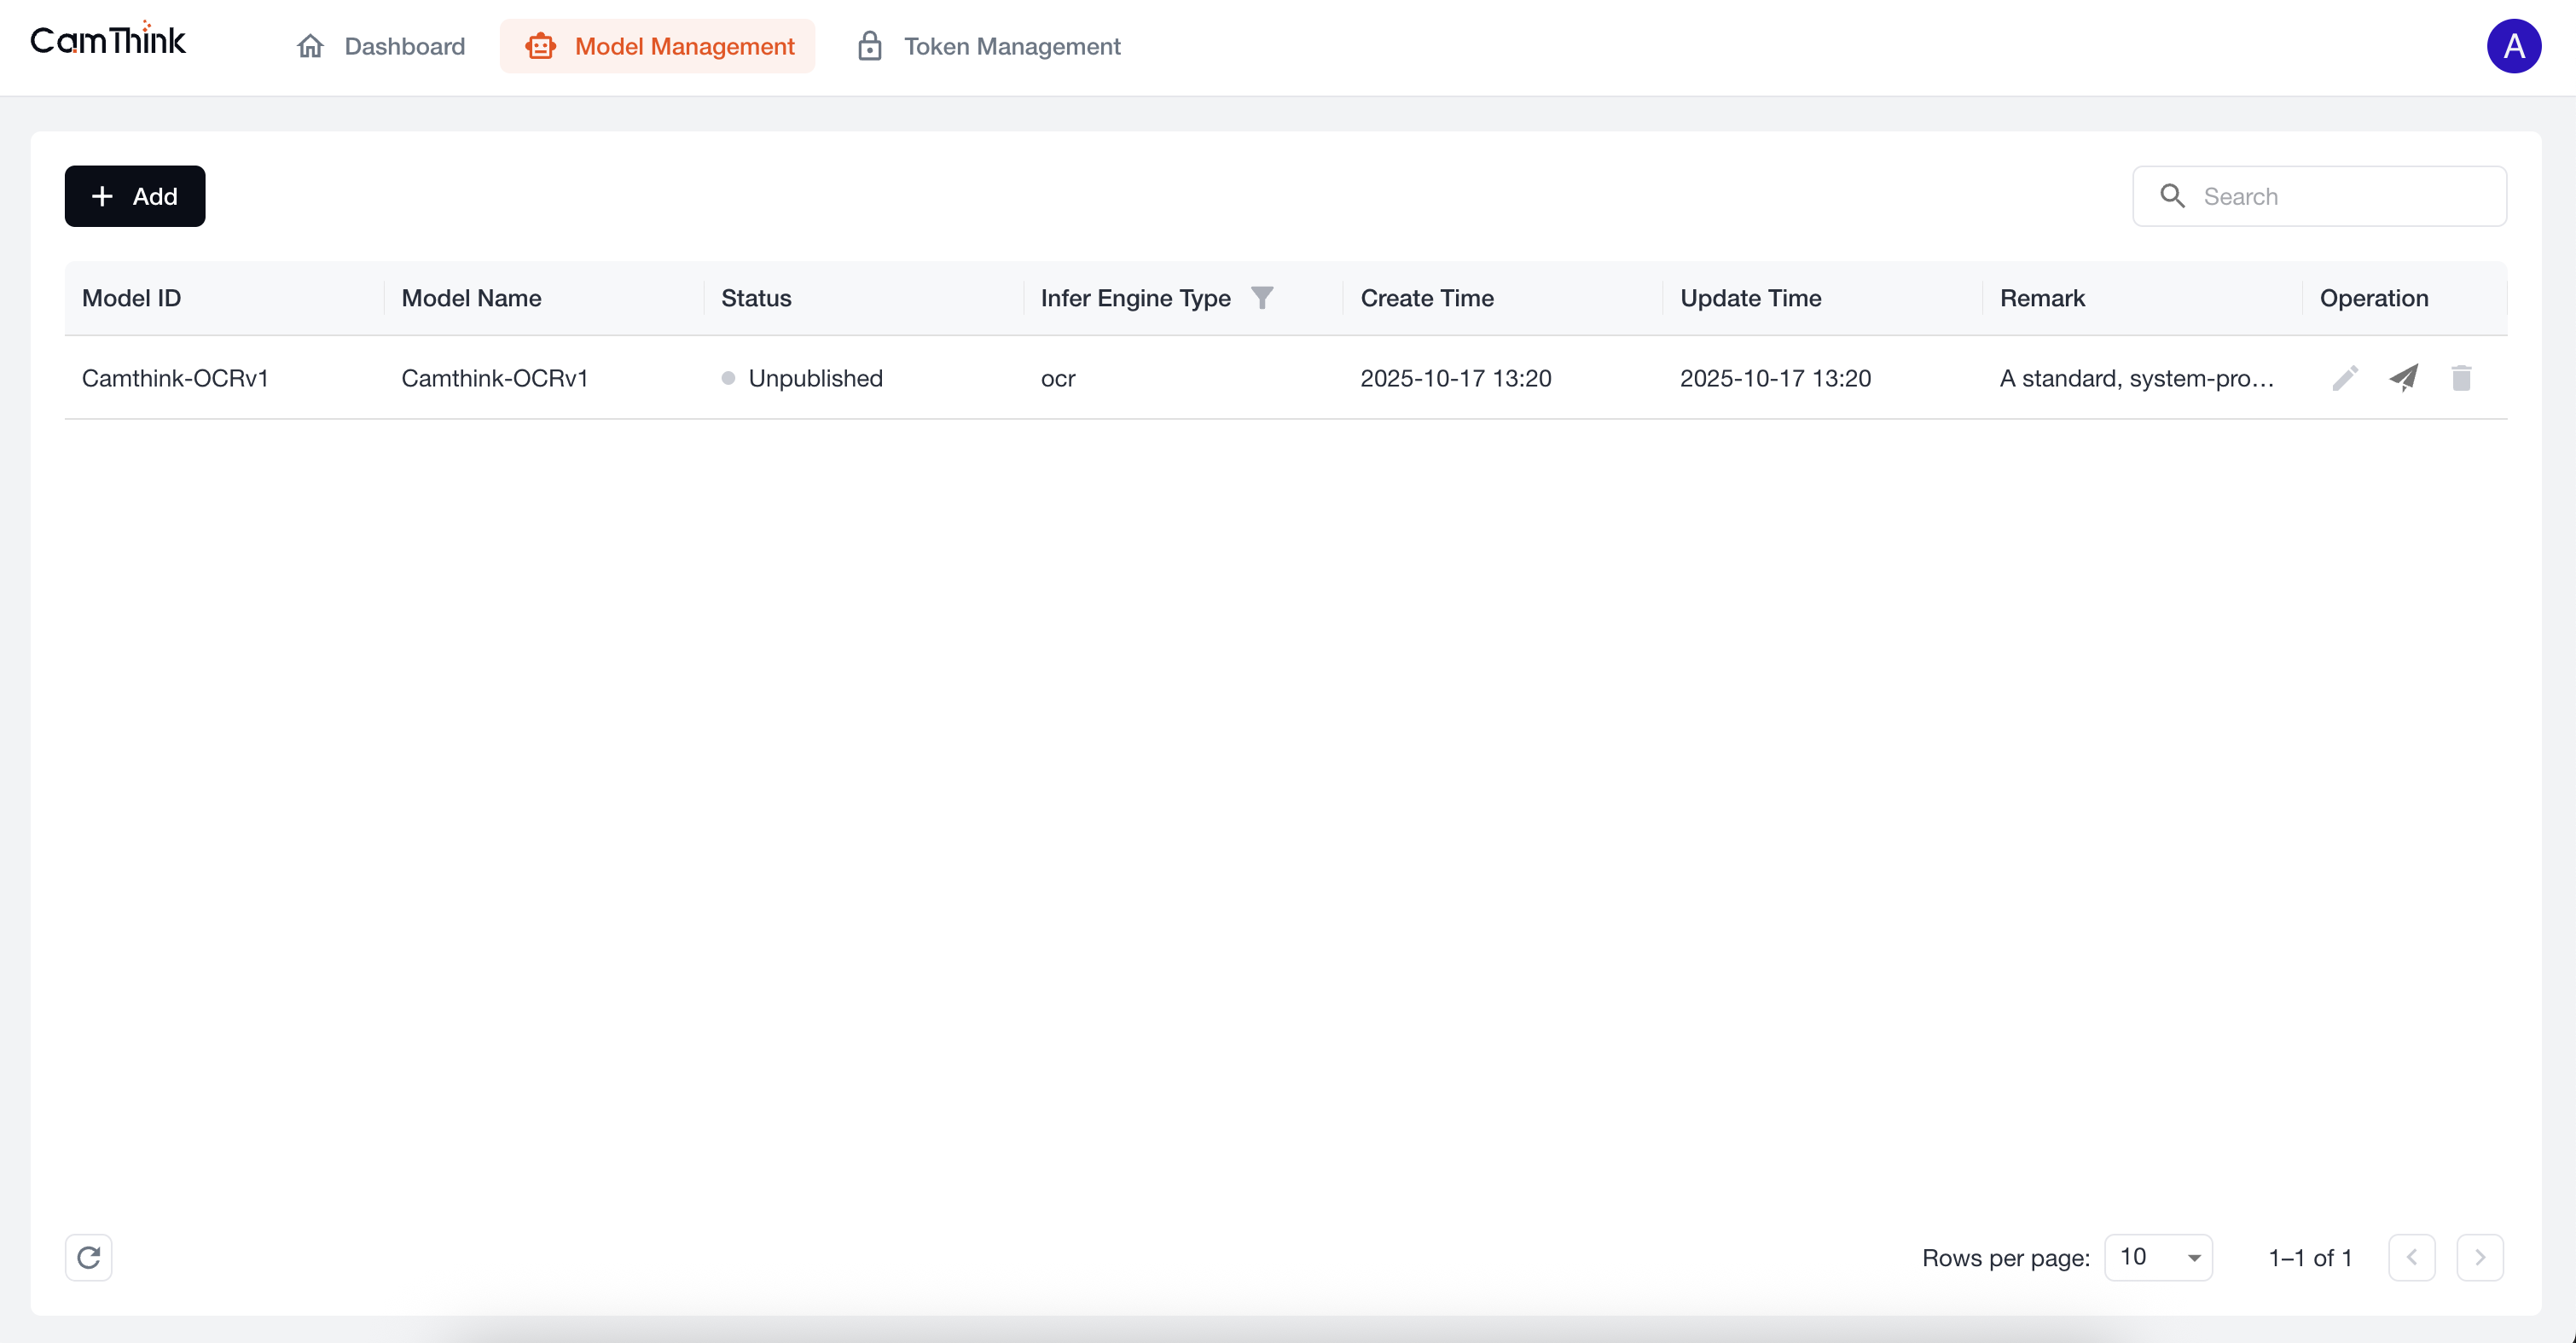Screen dimensions: 2576x1343
Task: Click the refresh table icon
Action: tap(89, 1257)
